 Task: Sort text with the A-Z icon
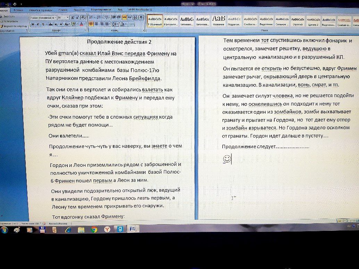tap(135, 17)
